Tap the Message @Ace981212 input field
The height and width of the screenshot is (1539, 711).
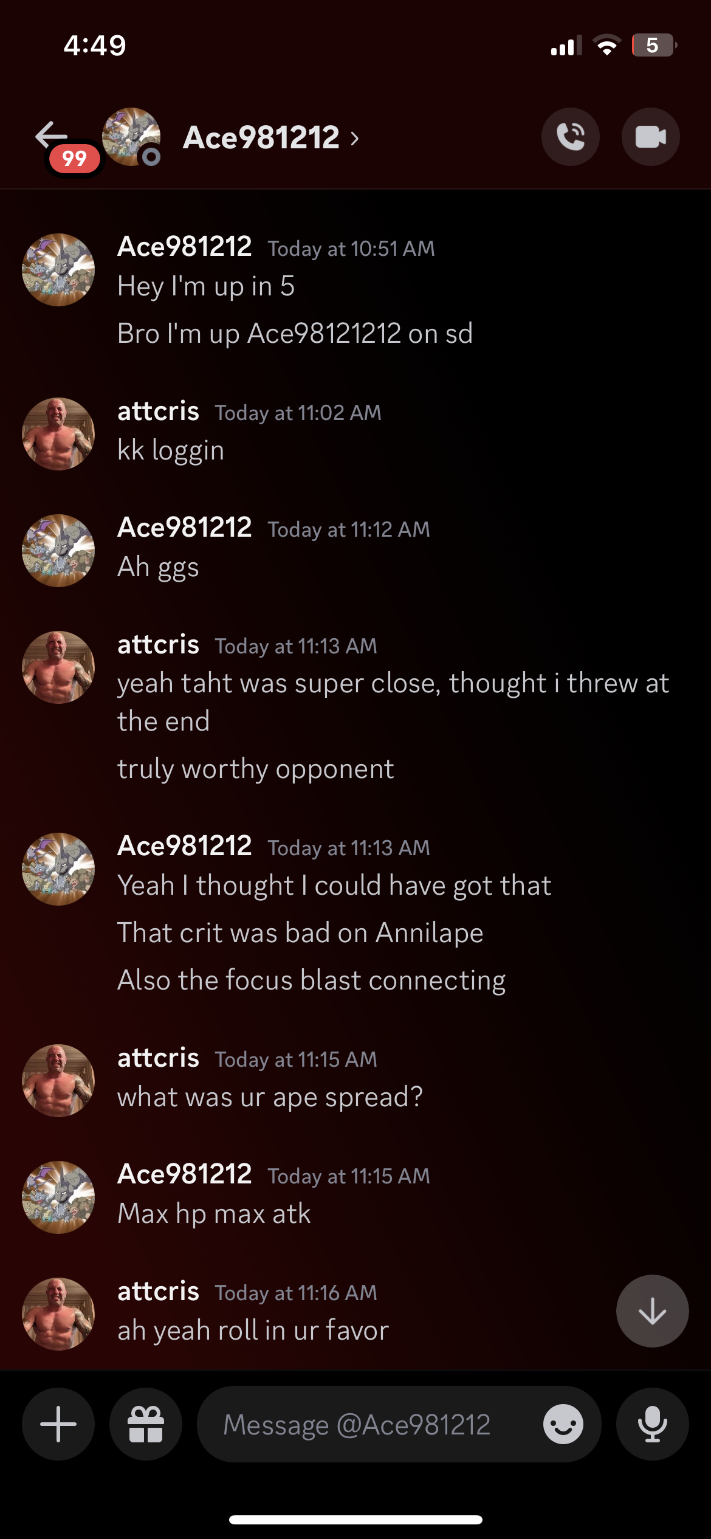pyautogui.click(x=365, y=1424)
